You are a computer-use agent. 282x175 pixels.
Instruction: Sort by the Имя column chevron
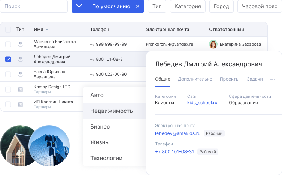pos(47,30)
